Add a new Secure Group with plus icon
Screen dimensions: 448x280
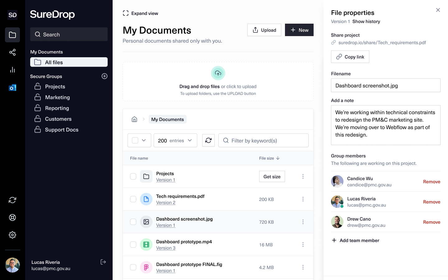[105, 76]
